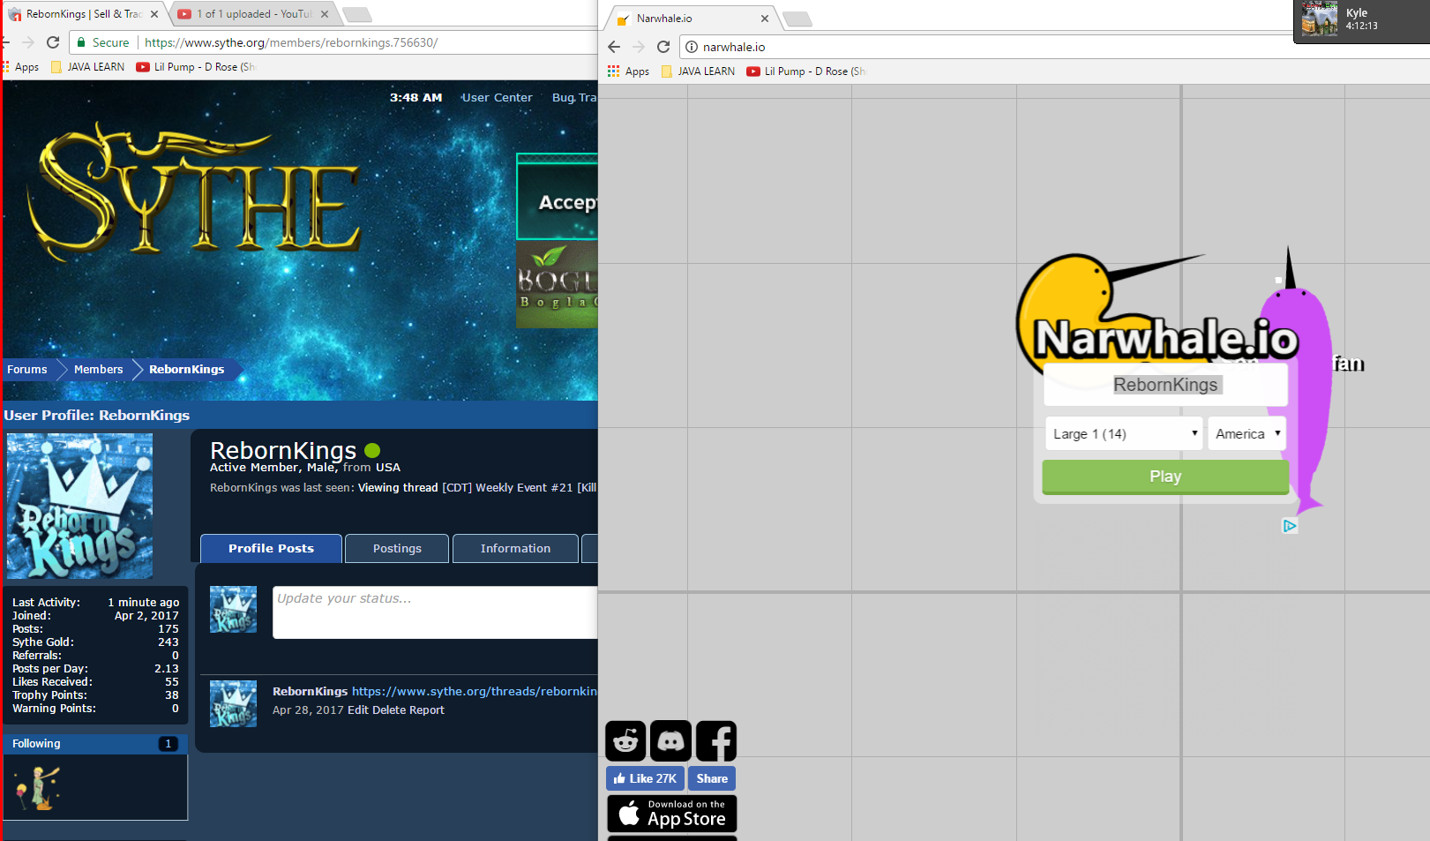Open Reddit icon on Narwhale.io page
The width and height of the screenshot is (1430, 841).
625,741
